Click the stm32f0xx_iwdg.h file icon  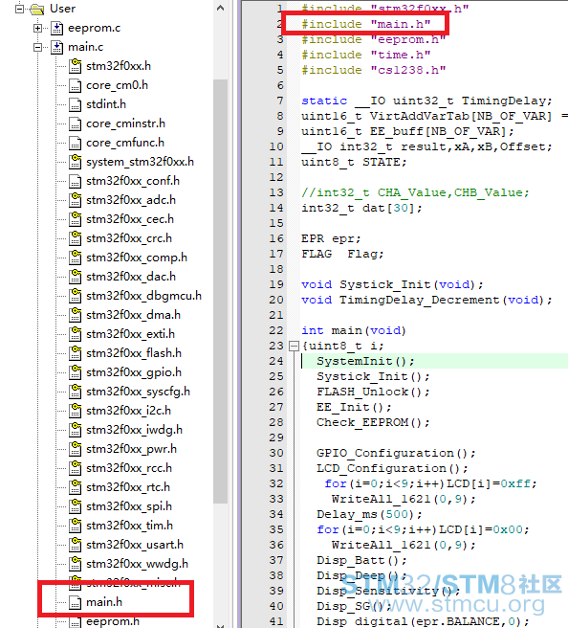tap(75, 430)
